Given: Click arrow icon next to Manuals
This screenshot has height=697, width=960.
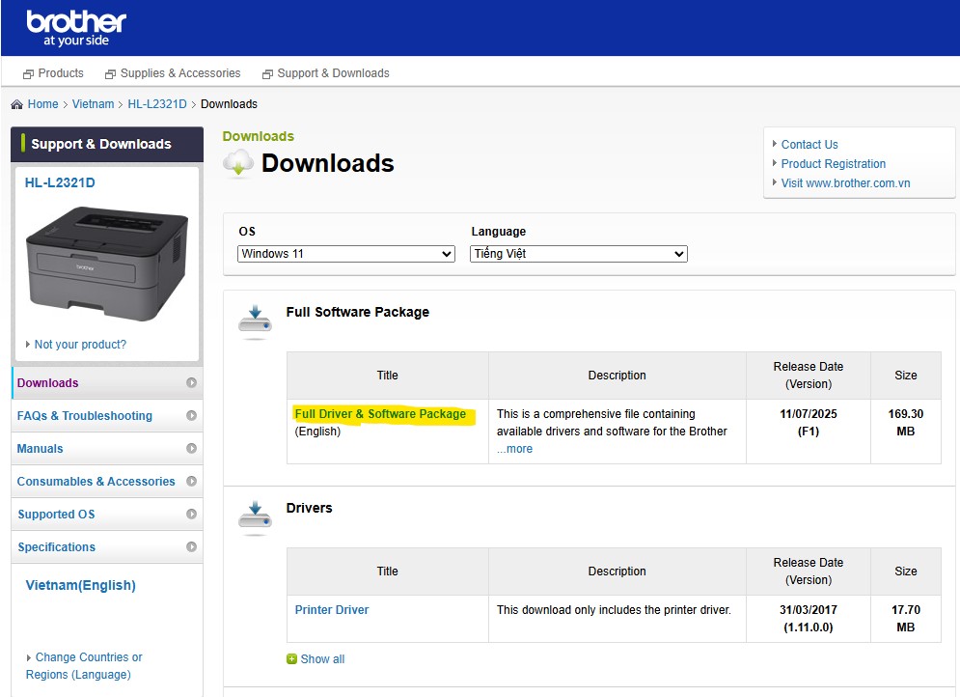Looking at the screenshot, I should [x=191, y=449].
